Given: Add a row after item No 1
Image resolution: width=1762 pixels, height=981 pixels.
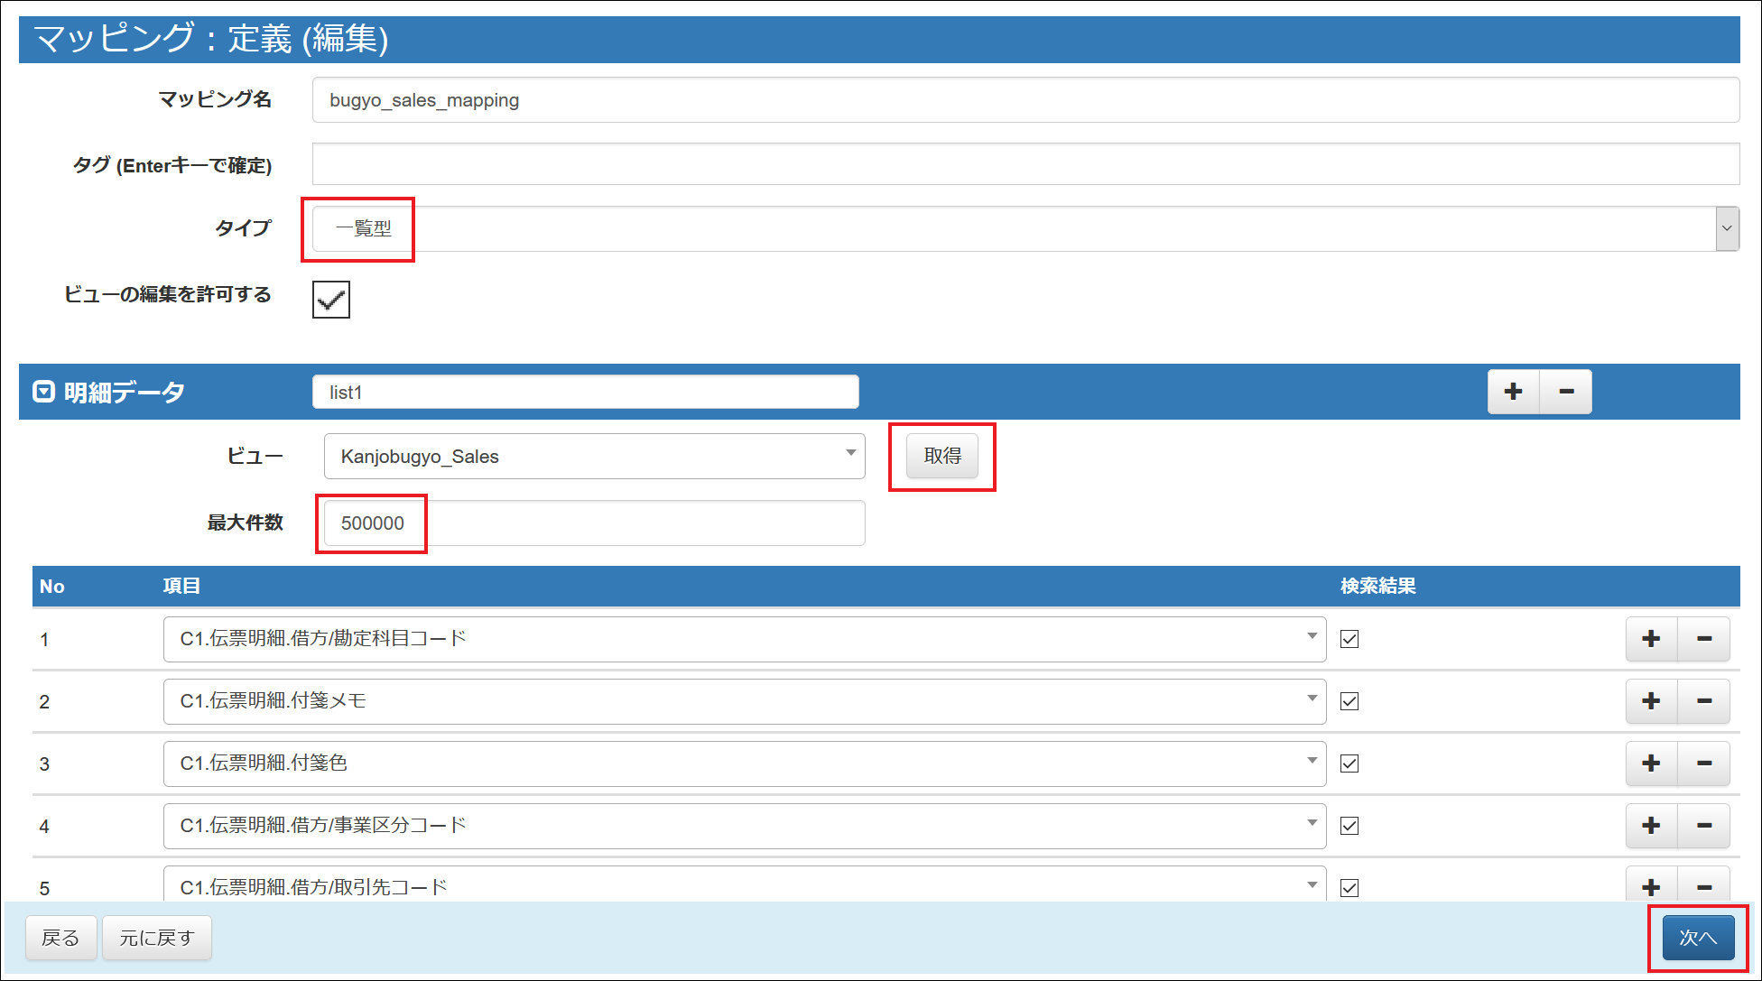Looking at the screenshot, I should pos(1651,639).
